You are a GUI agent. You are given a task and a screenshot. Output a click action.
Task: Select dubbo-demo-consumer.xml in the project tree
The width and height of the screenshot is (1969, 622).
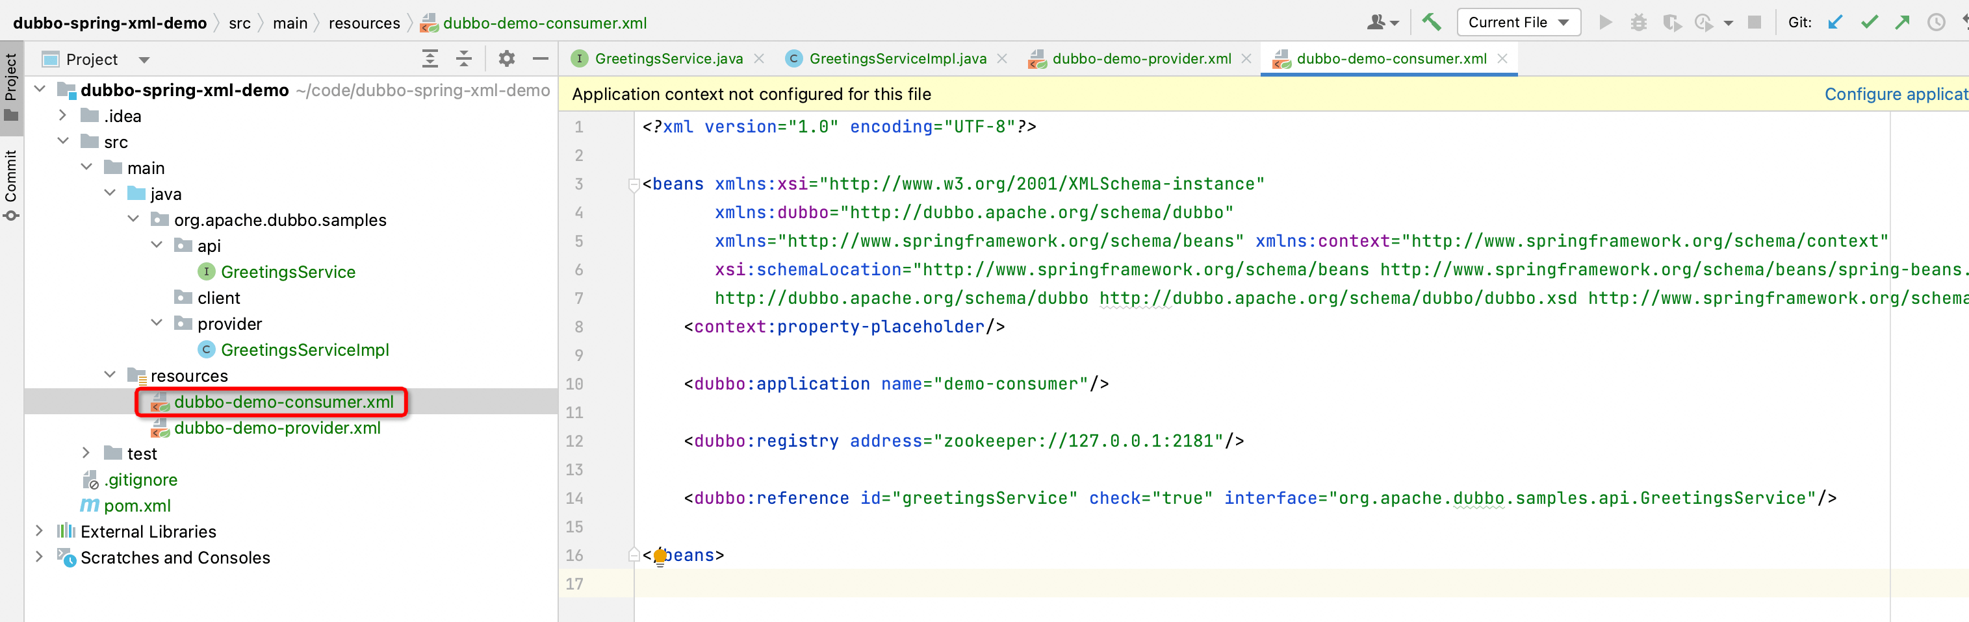point(283,402)
